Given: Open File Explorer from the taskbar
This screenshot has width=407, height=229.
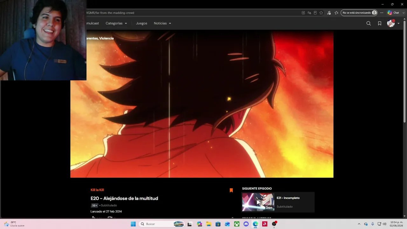Looking at the screenshot, I should pos(209,224).
